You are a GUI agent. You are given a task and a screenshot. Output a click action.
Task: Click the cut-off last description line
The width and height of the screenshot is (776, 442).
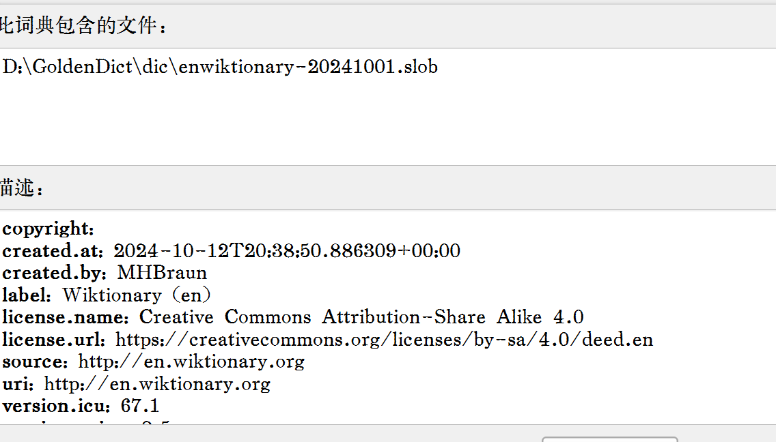point(87,422)
